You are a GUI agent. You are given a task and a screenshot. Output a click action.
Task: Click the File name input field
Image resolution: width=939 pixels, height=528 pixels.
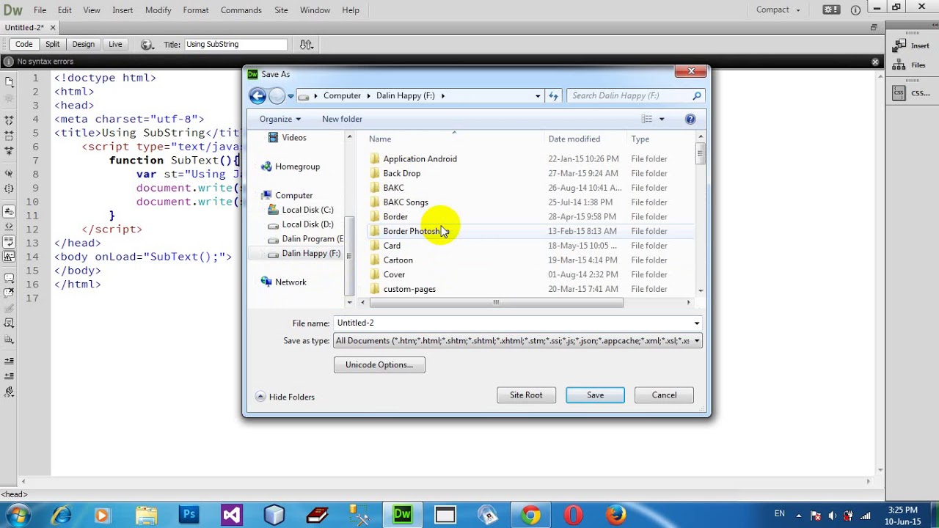click(512, 323)
